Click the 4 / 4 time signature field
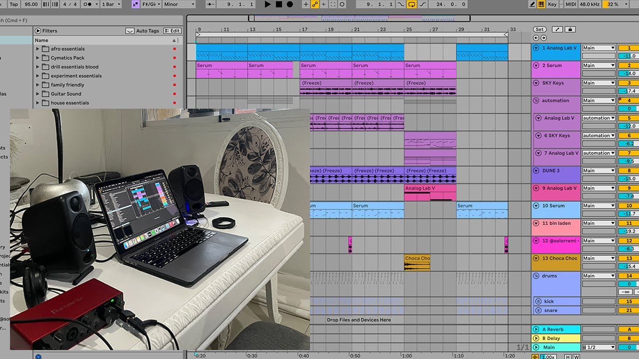Viewport: 639px width, 359px height. (x=70, y=4)
